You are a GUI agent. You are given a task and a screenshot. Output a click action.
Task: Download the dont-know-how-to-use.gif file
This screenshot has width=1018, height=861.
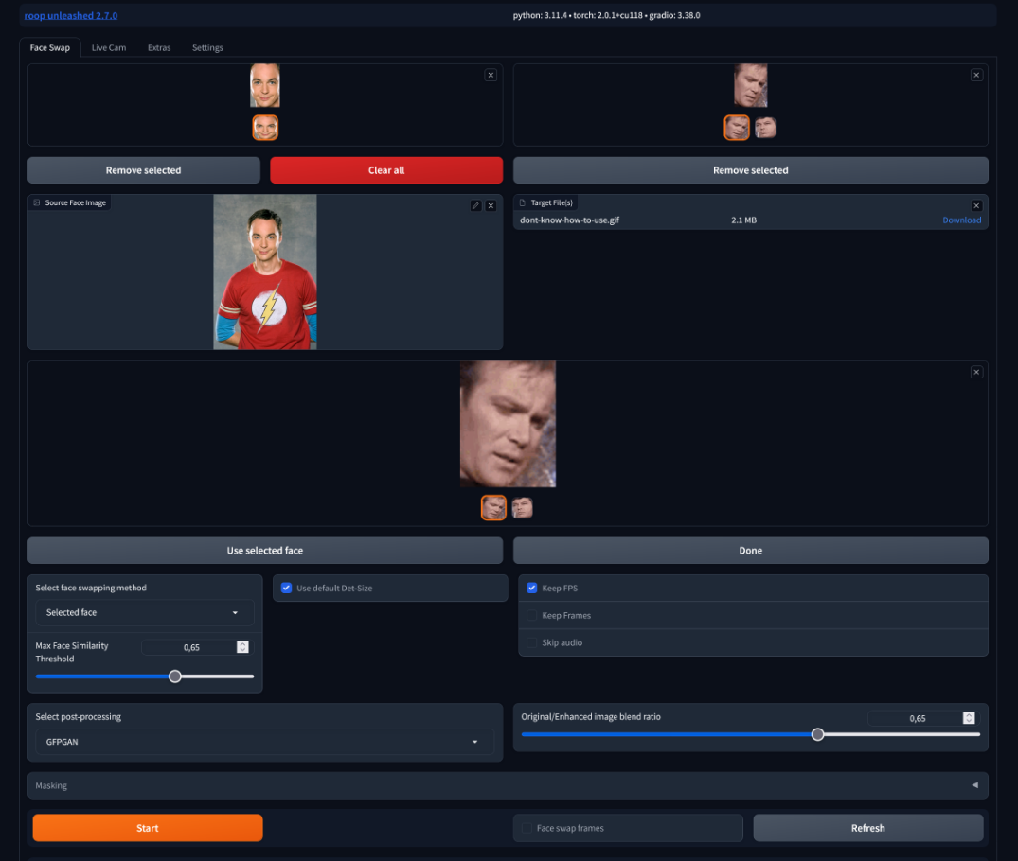[962, 220]
